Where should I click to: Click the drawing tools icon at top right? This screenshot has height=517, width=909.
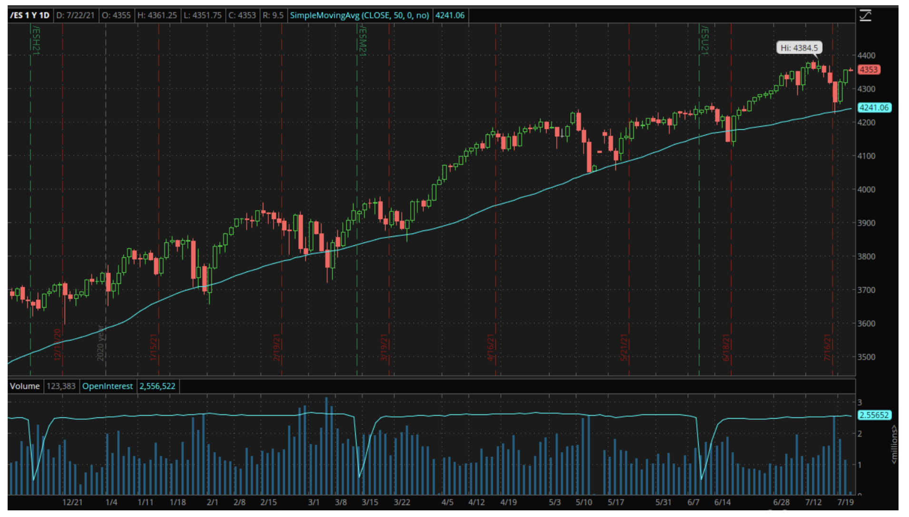point(865,16)
